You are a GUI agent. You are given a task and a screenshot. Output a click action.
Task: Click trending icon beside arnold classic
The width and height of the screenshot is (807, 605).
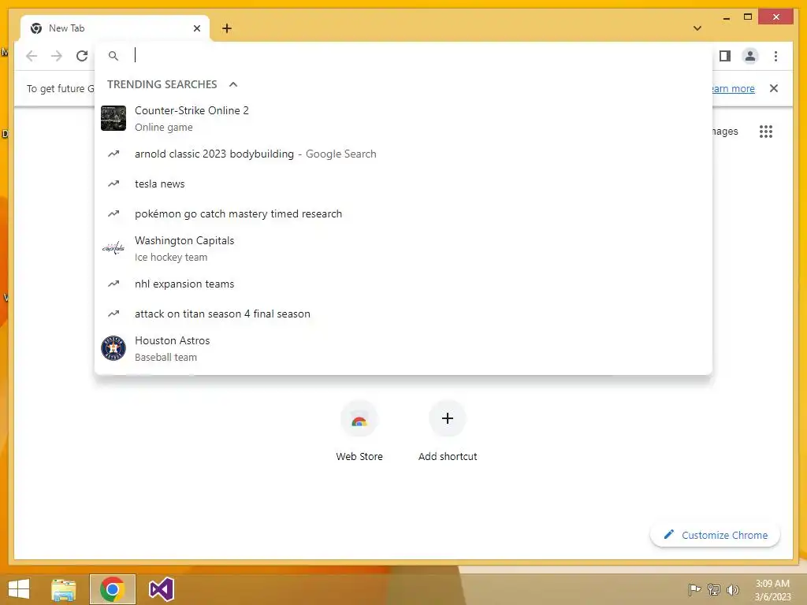pyautogui.click(x=113, y=154)
